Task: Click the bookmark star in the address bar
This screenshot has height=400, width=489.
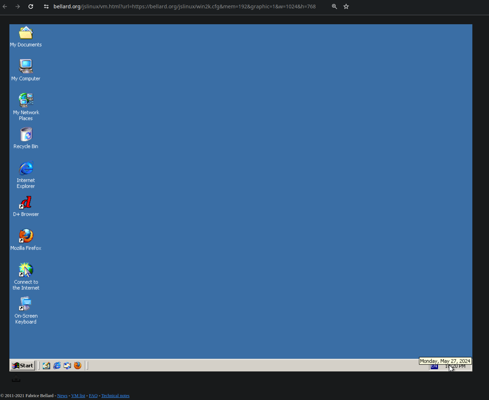Action: (x=346, y=6)
